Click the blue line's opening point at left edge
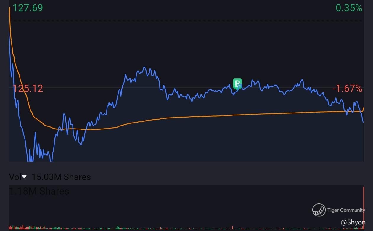Viewport: 373px width, 231px height. (9, 33)
